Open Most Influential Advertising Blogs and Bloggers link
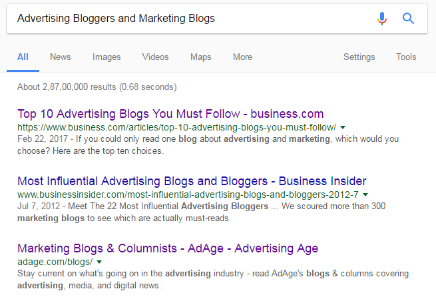Viewport: 436px width, 299px height. pyautogui.click(x=192, y=181)
